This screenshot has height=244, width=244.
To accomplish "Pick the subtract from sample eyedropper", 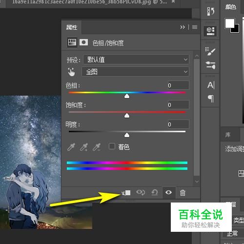I will tap(97, 147).
